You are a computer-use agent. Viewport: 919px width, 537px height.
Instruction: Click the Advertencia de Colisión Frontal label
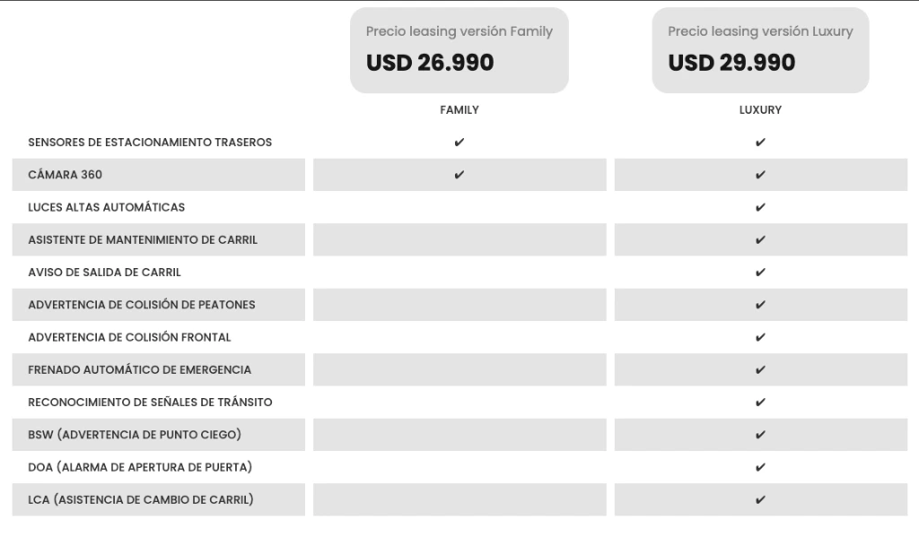click(129, 337)
